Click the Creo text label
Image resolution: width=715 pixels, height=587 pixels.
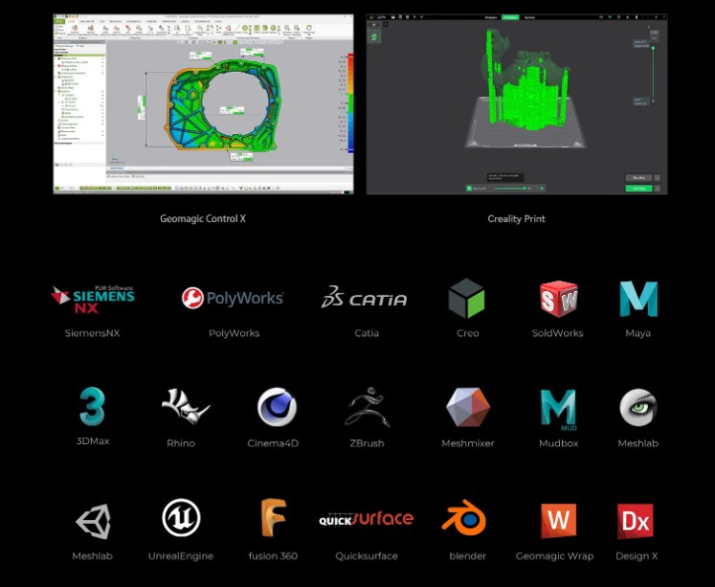(468, 333)
